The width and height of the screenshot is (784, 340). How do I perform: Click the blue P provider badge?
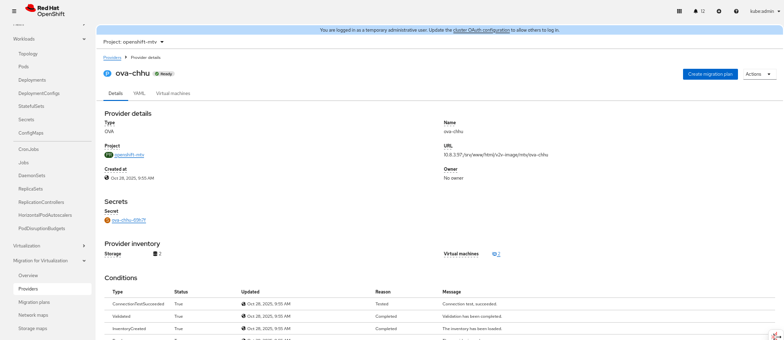point(107,74)
